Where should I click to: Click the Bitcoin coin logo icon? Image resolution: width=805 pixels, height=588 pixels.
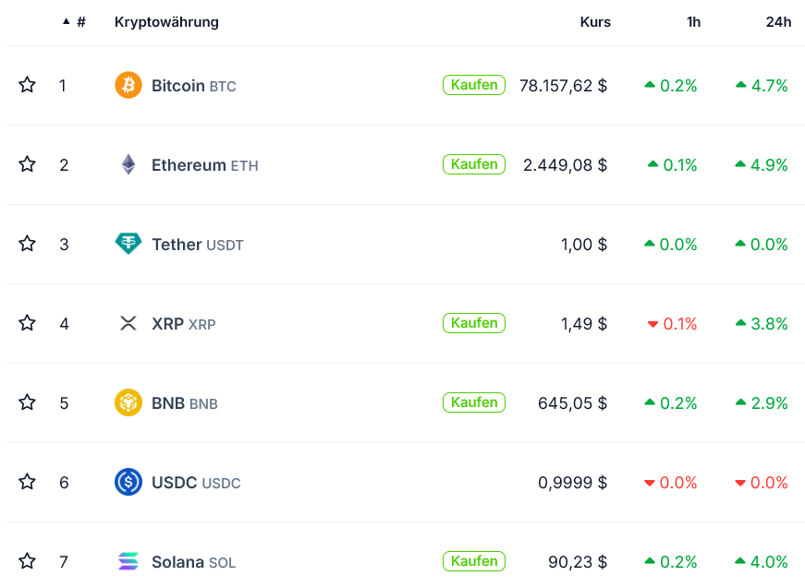(x=128, y=86)
